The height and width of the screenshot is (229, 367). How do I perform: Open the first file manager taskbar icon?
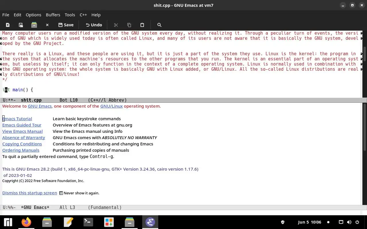coord(47,222)
